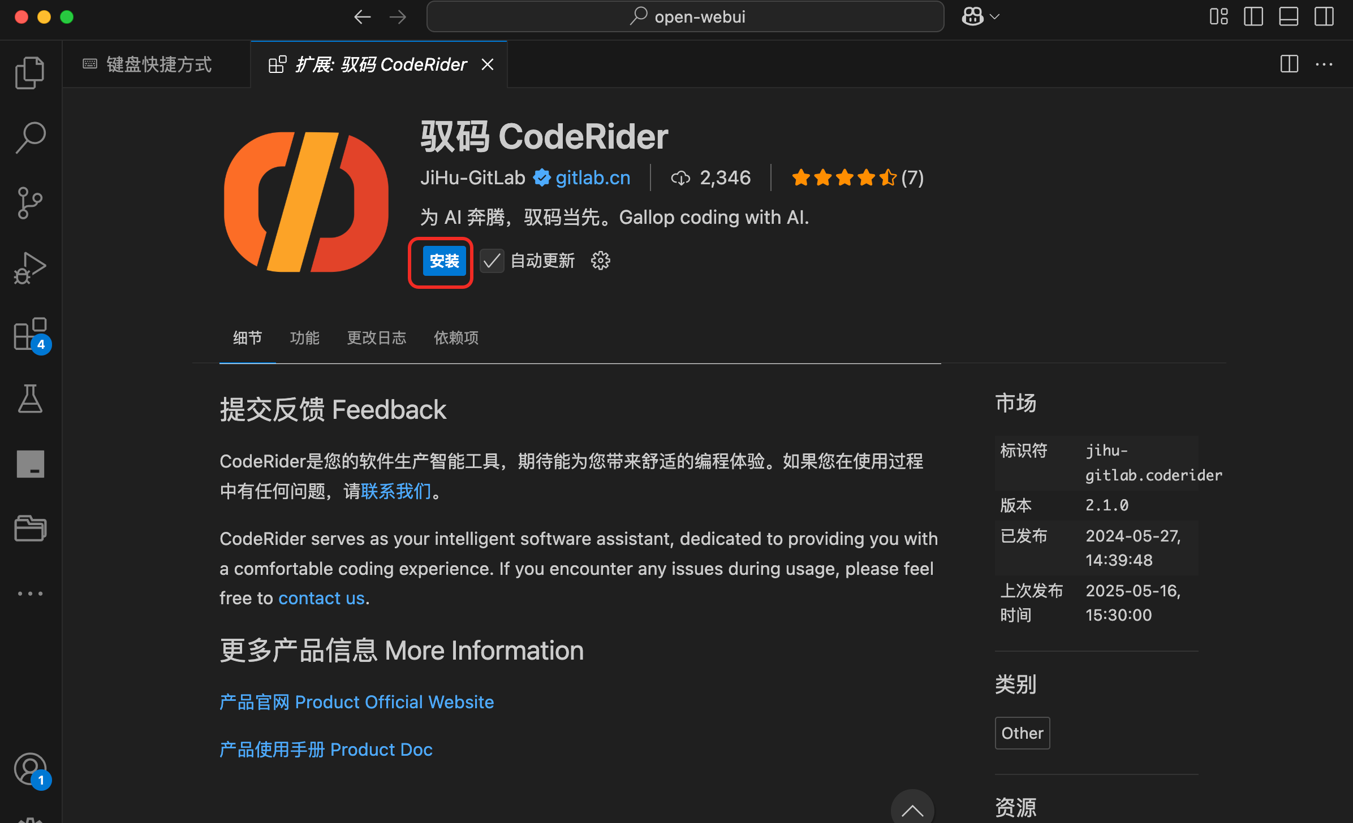Open the Copilot icon in title bar
The image size is (1353, 823).
(x=972, y=17)
